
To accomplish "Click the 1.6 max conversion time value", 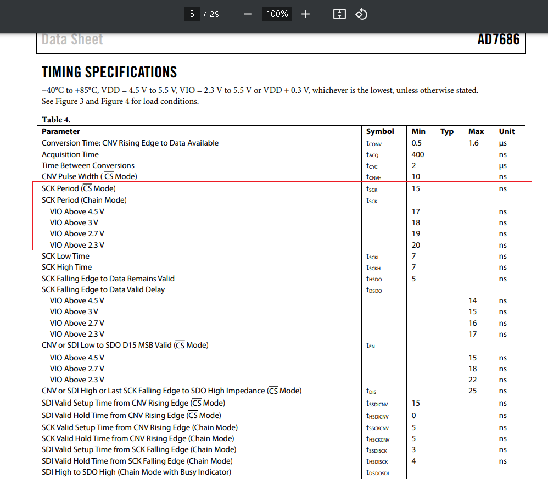I will 473,143.
